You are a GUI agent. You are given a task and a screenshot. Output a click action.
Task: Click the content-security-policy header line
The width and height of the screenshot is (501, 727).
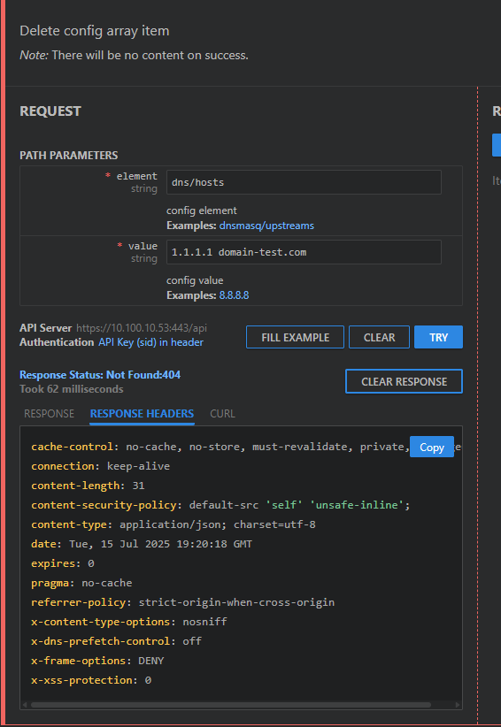click(x=220, y=505)
